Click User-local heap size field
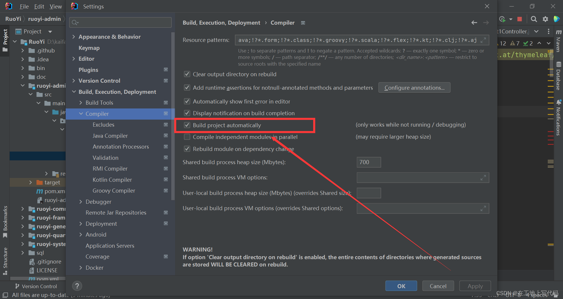Image resolution: width=563 pixels, height=299 pixels. point(369,193)
